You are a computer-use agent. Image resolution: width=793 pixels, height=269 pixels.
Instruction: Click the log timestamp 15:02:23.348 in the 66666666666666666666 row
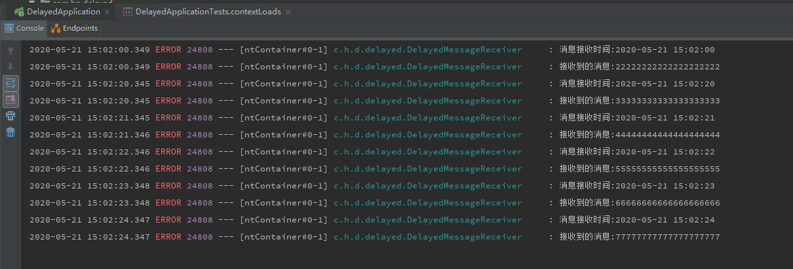(119, 203)
